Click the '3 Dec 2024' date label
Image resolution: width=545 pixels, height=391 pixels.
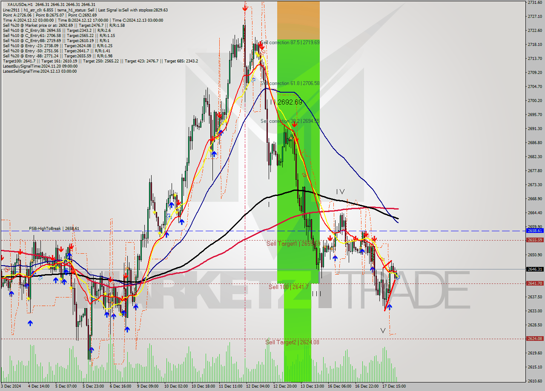coord(10,386)
